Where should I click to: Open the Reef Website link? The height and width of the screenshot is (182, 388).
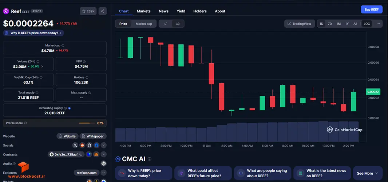68,136
